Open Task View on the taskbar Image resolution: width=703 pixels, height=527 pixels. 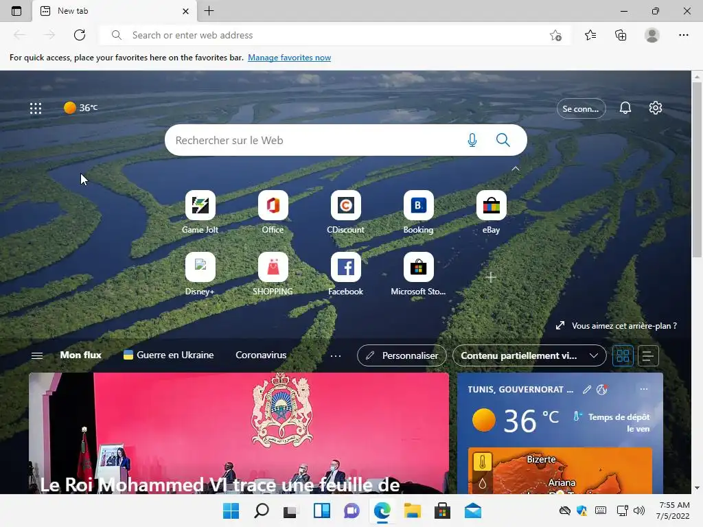click(290, 511)
